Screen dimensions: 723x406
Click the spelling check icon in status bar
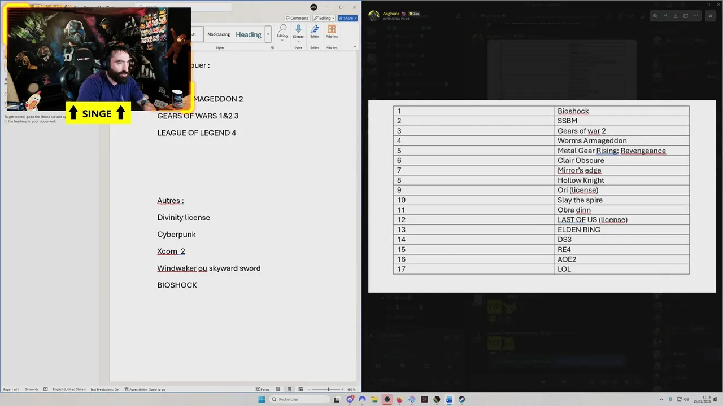click(46, 389)
